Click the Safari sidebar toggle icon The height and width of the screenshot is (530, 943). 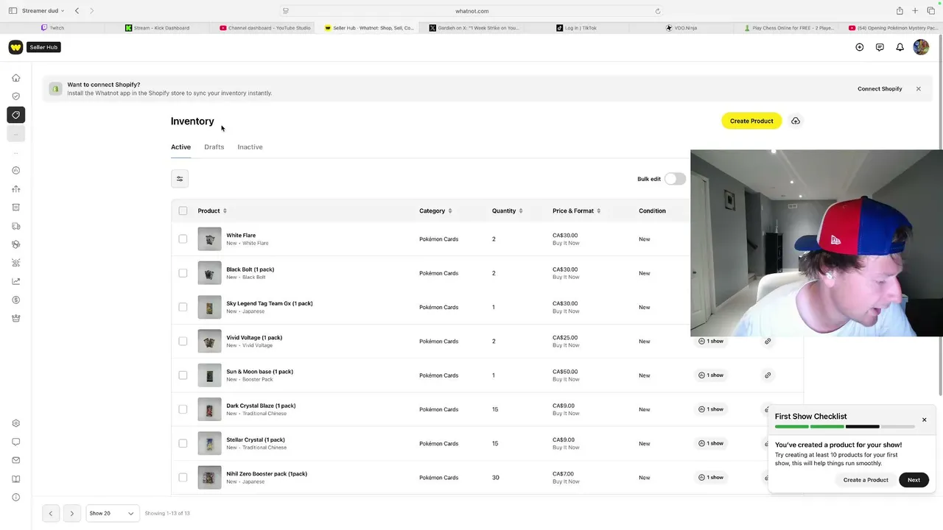pos(13,11)
